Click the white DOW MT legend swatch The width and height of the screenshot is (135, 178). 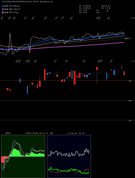click(x=3, y=9)
